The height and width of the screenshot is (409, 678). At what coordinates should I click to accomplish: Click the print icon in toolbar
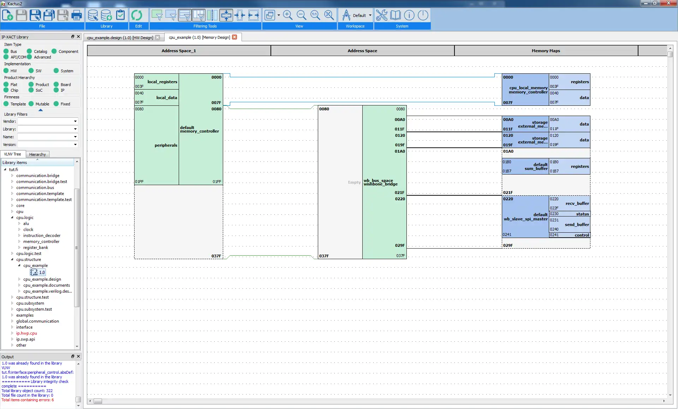point(76,15)
